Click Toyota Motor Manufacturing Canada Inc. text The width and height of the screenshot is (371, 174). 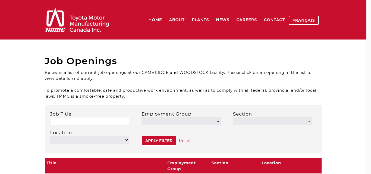tap(89, 24)
